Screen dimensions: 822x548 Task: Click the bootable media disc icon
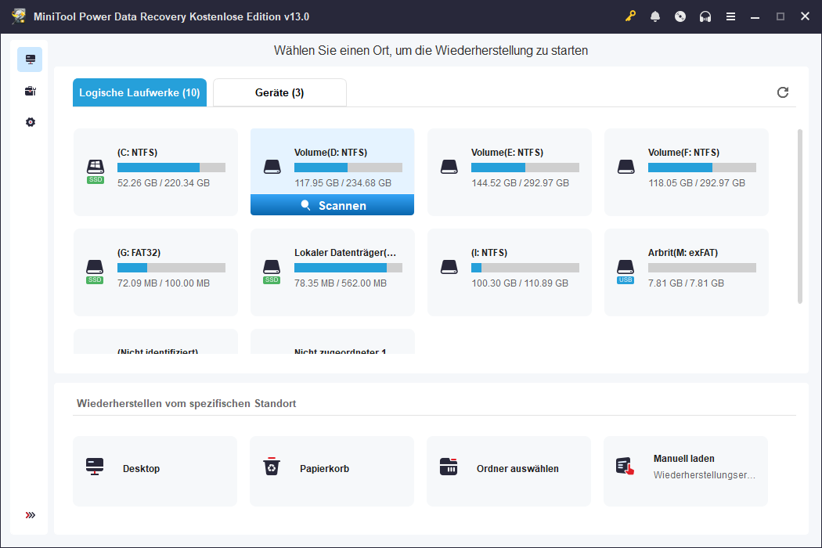(x=680, y=16)
